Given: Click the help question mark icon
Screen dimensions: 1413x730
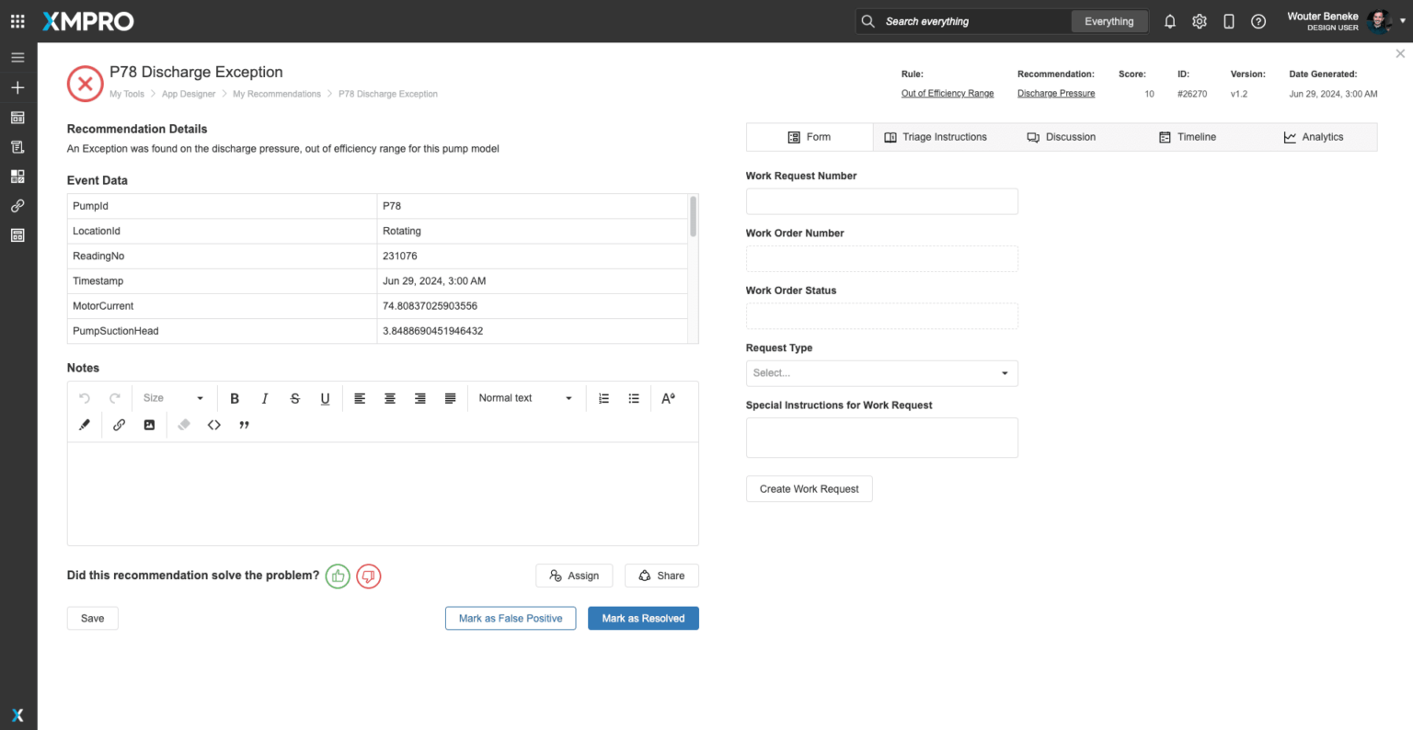Looking at the screenshot, I should (1258, 21).
